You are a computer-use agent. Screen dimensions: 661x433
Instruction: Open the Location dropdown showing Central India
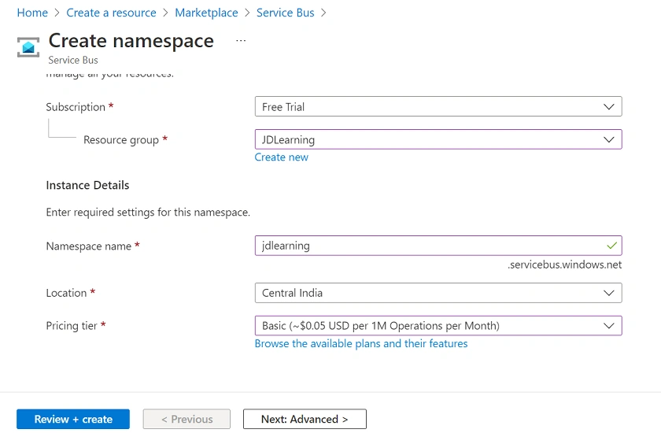[438, 293]
